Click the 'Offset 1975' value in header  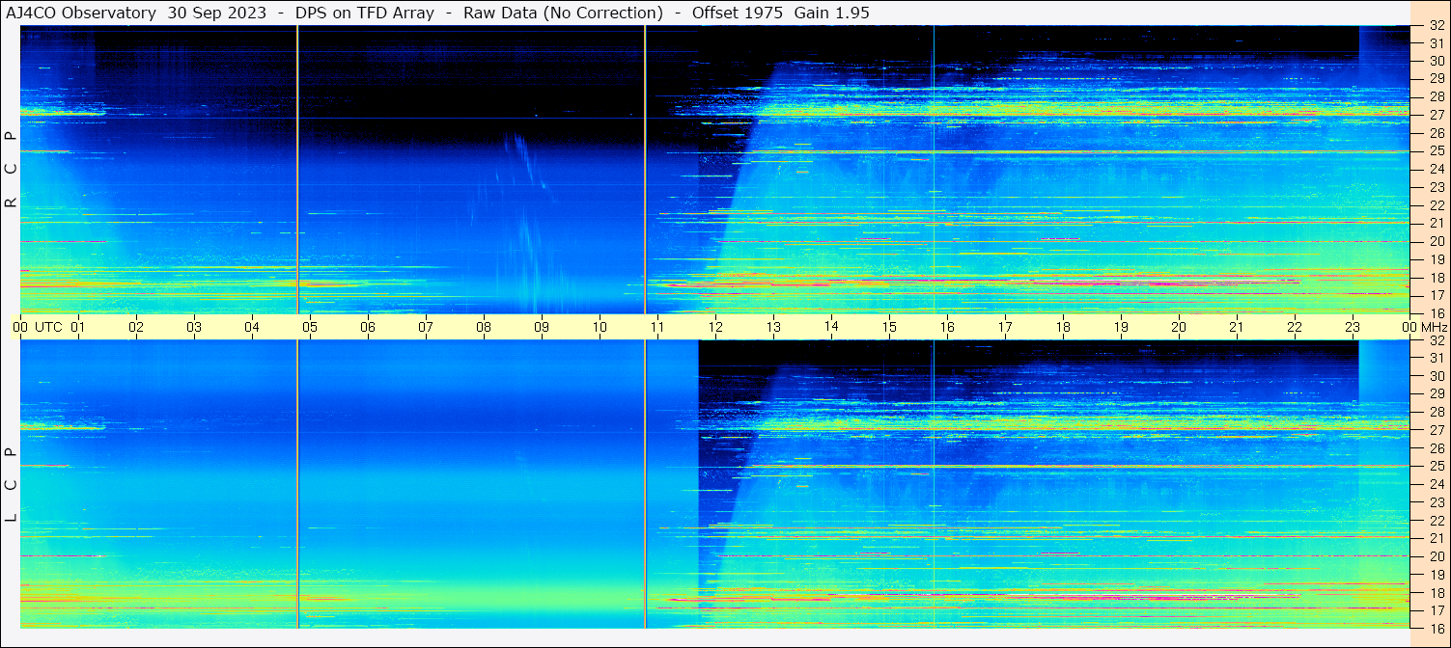(x=736, y=13)
